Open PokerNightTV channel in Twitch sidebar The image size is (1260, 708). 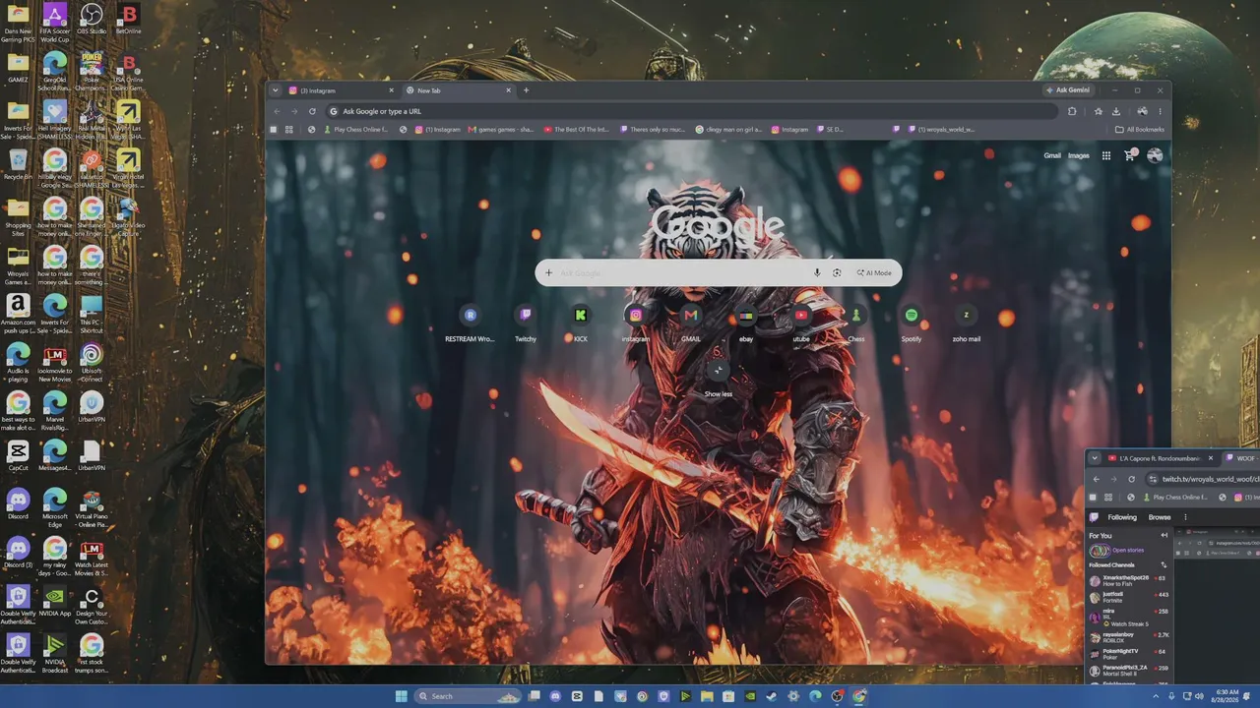click(1128, 654)
